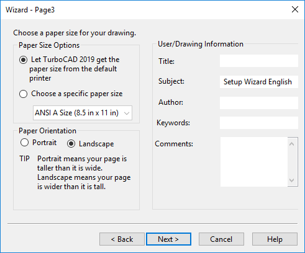Open Help for the wizard

click(x=275, y=239)
